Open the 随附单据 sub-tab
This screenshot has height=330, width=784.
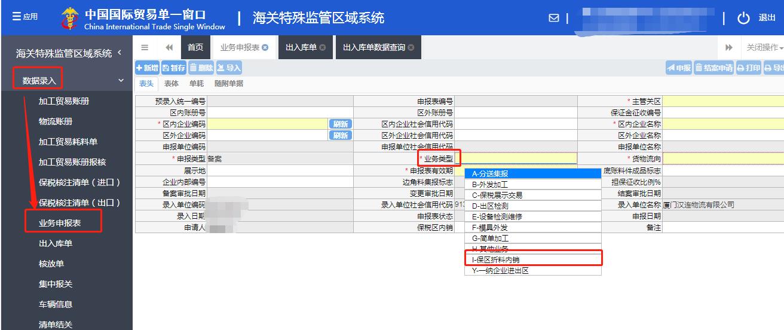coord(229,84)
